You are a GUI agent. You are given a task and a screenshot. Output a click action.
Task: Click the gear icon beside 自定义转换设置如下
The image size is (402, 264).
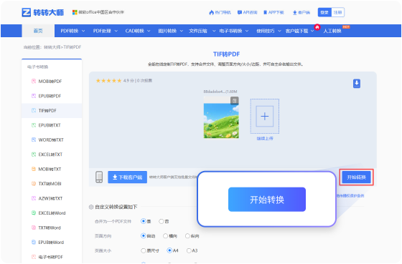(91, 207)
